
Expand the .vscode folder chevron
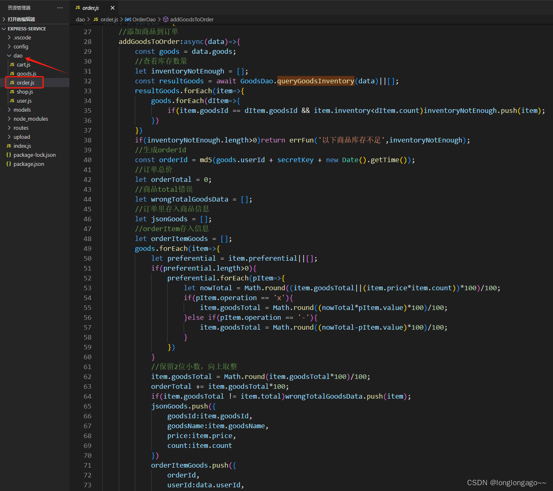click(x=9, y=37)
